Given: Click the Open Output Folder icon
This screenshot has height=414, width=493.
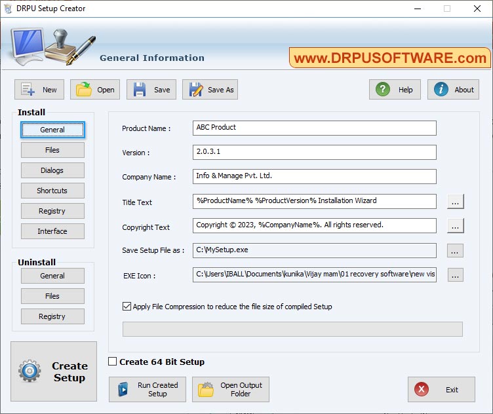Looking at the screenshot, I should click(206, 390).
